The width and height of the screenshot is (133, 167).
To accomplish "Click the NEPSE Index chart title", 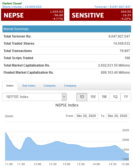I will [x=67, y=105].
